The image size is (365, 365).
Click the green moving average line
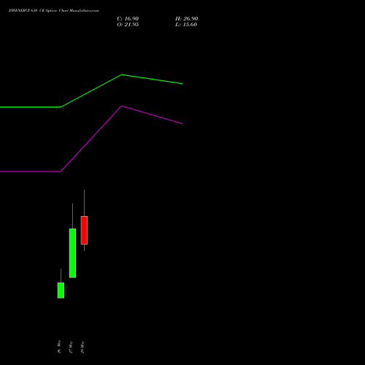(x=91, y=91)
